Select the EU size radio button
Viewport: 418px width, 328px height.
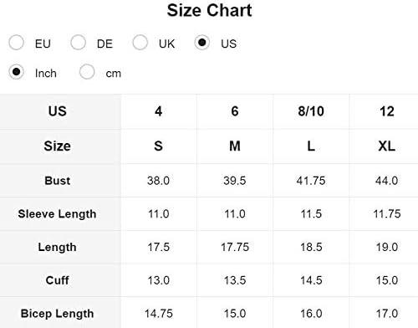point(16,43)
